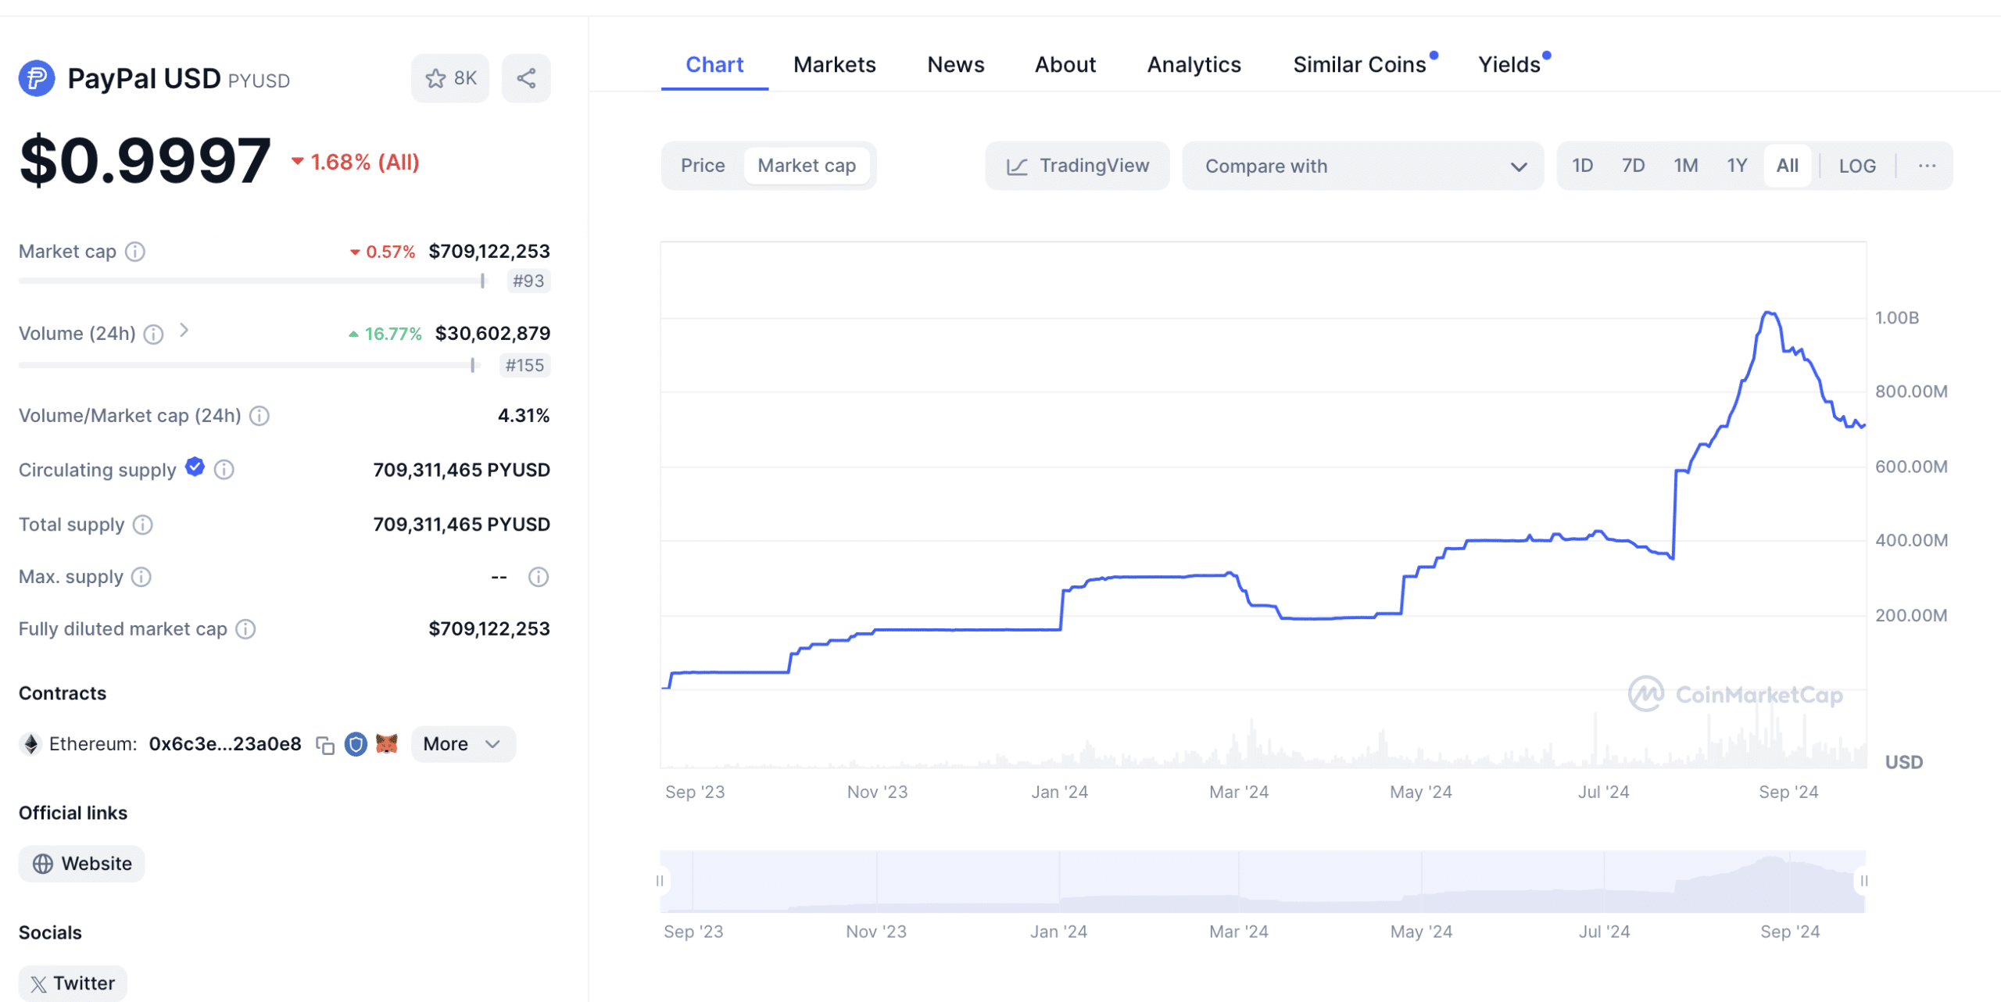
Task: Switch chart to Market cap view
Action: [x=807, y=166]
